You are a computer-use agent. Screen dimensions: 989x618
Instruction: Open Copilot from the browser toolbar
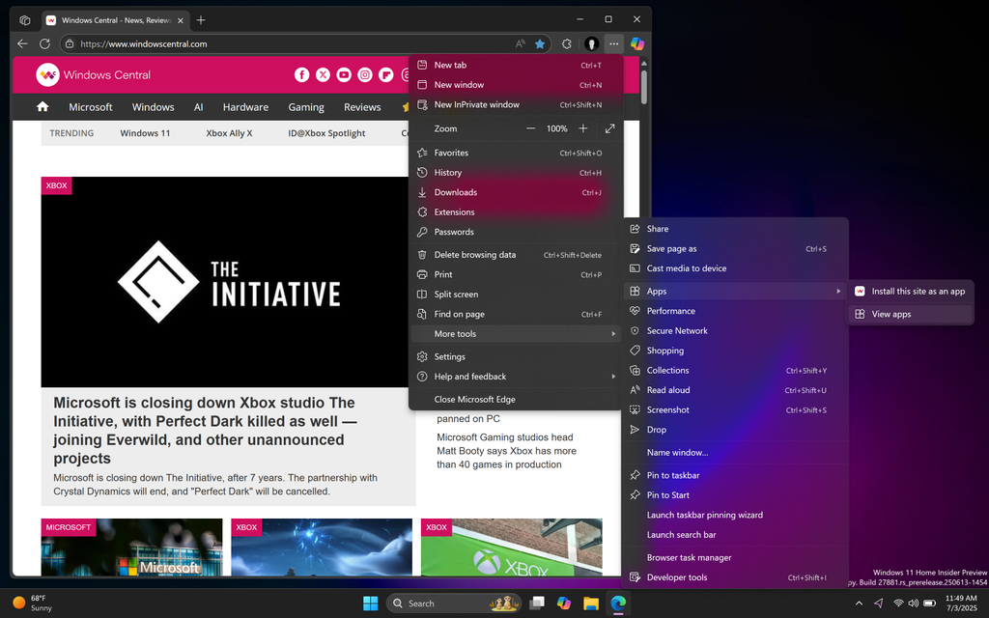636,43
